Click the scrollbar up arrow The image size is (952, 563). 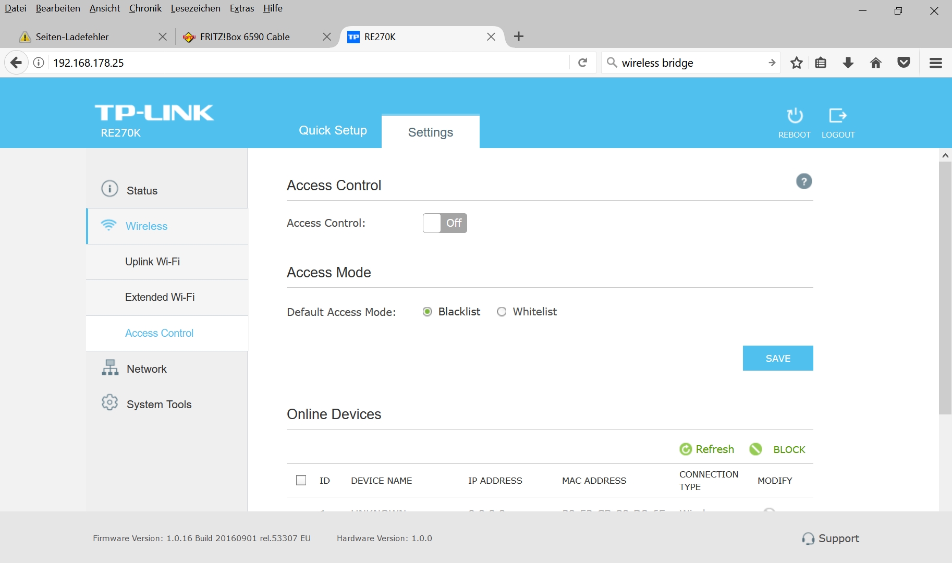tap(945, 155)
